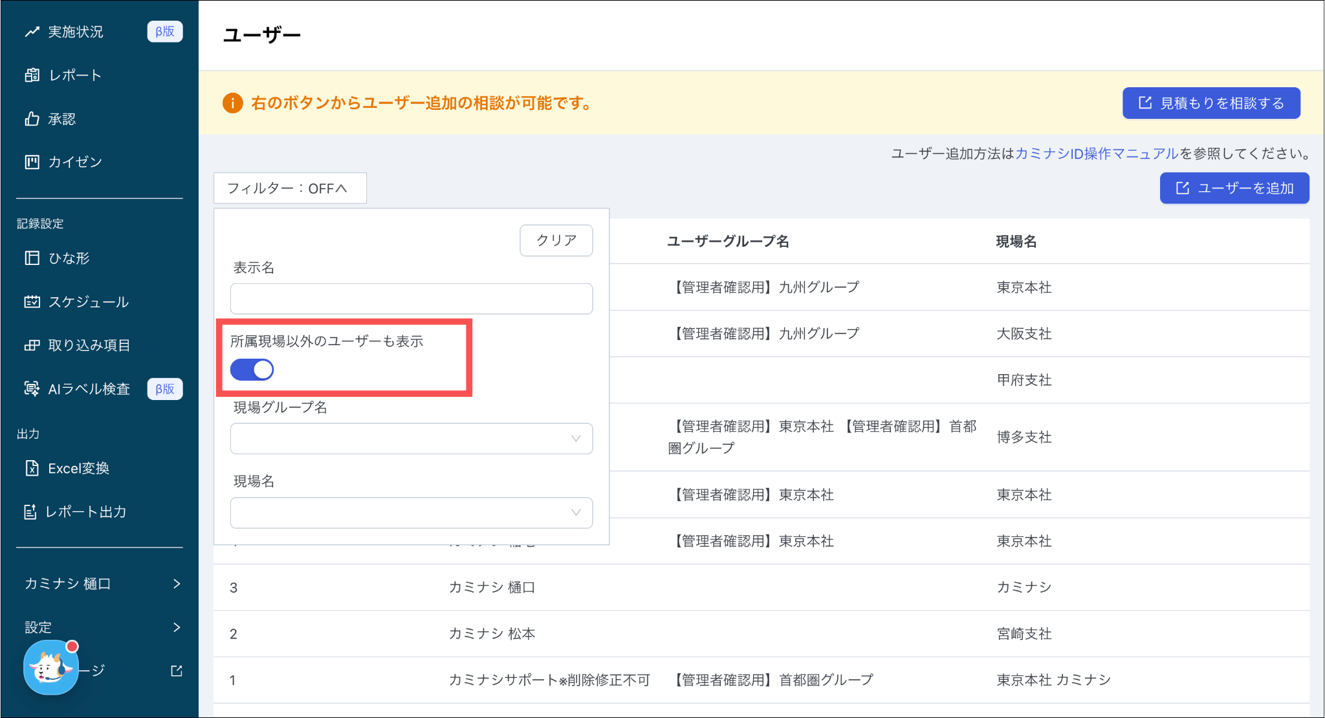The width and height of the screenshot is (1325, 718).
Task: Open the カミナシID操作マニュアル link
Action: [x=1097, y=154]
